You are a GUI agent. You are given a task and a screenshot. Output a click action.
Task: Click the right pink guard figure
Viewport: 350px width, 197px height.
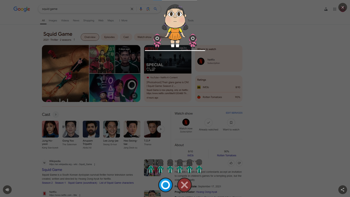pyautogui.click(x=192, y=41)
